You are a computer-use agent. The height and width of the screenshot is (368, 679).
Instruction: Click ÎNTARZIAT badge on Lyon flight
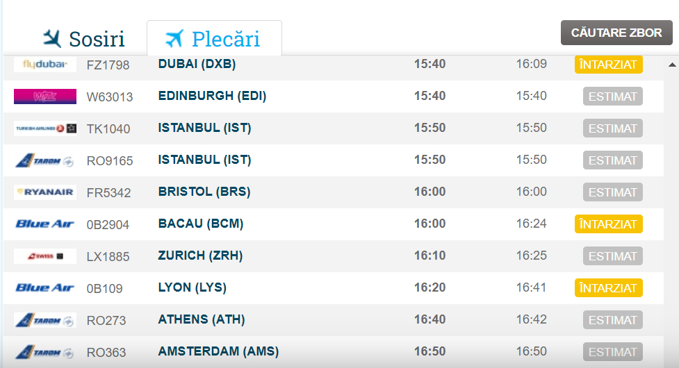pyautogui.click(x=608, y=288)
